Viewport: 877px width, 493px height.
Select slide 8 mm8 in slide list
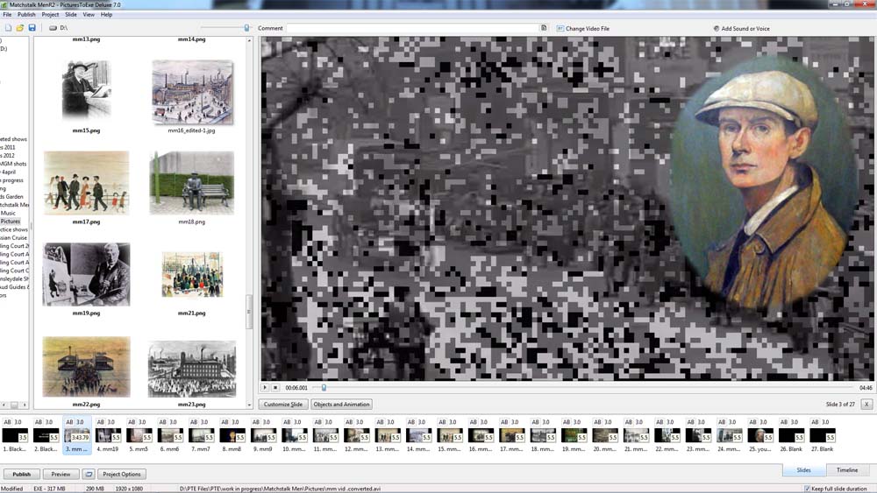point(232,436)
